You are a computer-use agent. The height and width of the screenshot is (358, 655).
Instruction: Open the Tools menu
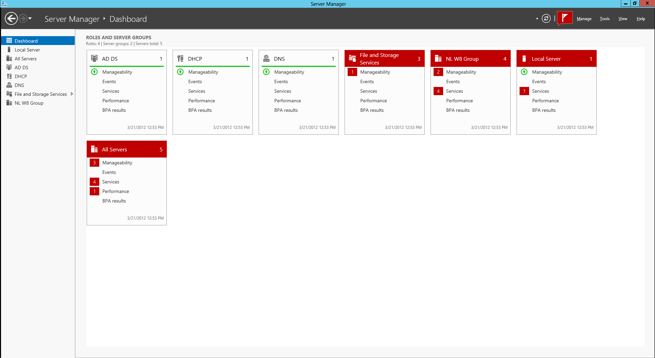click(x=605, y=19)
